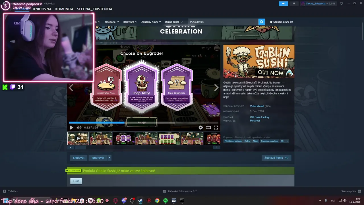The width and height of the screenshot is (364, 205).
Task: Show hidden system tray icons
Action: click(320, 200)
